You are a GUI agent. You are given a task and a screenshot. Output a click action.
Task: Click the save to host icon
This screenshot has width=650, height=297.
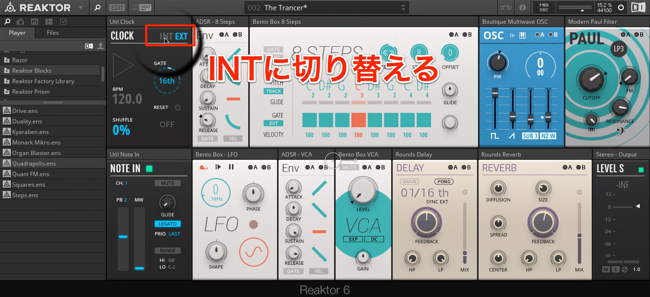point(141,8)
